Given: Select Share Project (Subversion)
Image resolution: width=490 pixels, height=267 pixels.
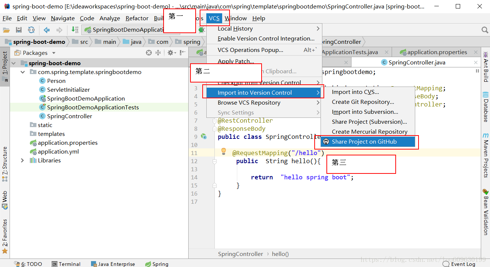Looking at the screenshot, I should point(368,122).
